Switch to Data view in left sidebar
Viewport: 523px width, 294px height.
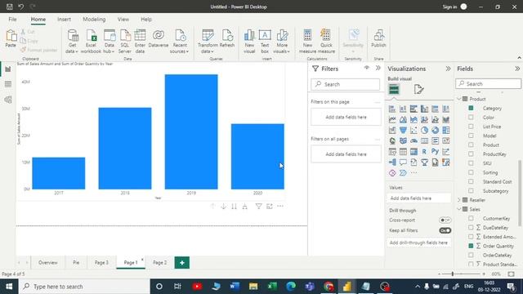(x=8, y=84)
